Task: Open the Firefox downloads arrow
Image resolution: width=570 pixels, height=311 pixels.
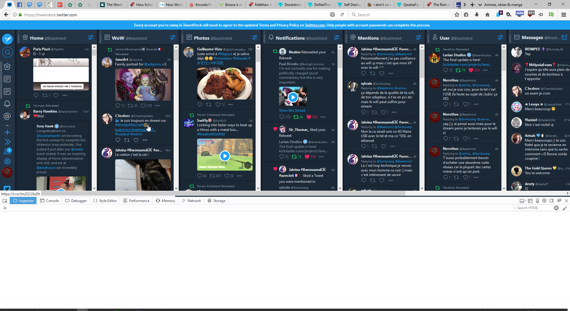Action: point(477,15)
